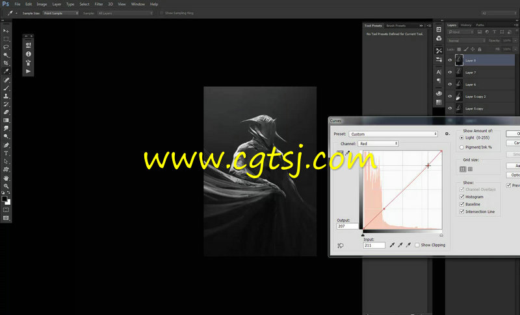The image size is (520, 315).
Task: Select the Magic Wand tool
Action: coord(6,55)
